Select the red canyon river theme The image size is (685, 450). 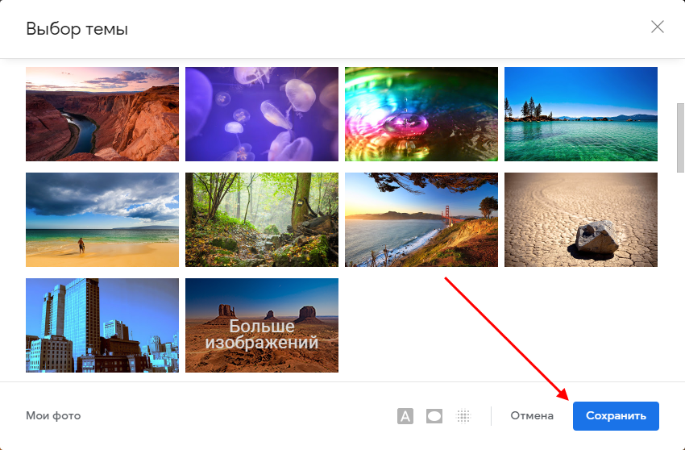pos(102,114)
